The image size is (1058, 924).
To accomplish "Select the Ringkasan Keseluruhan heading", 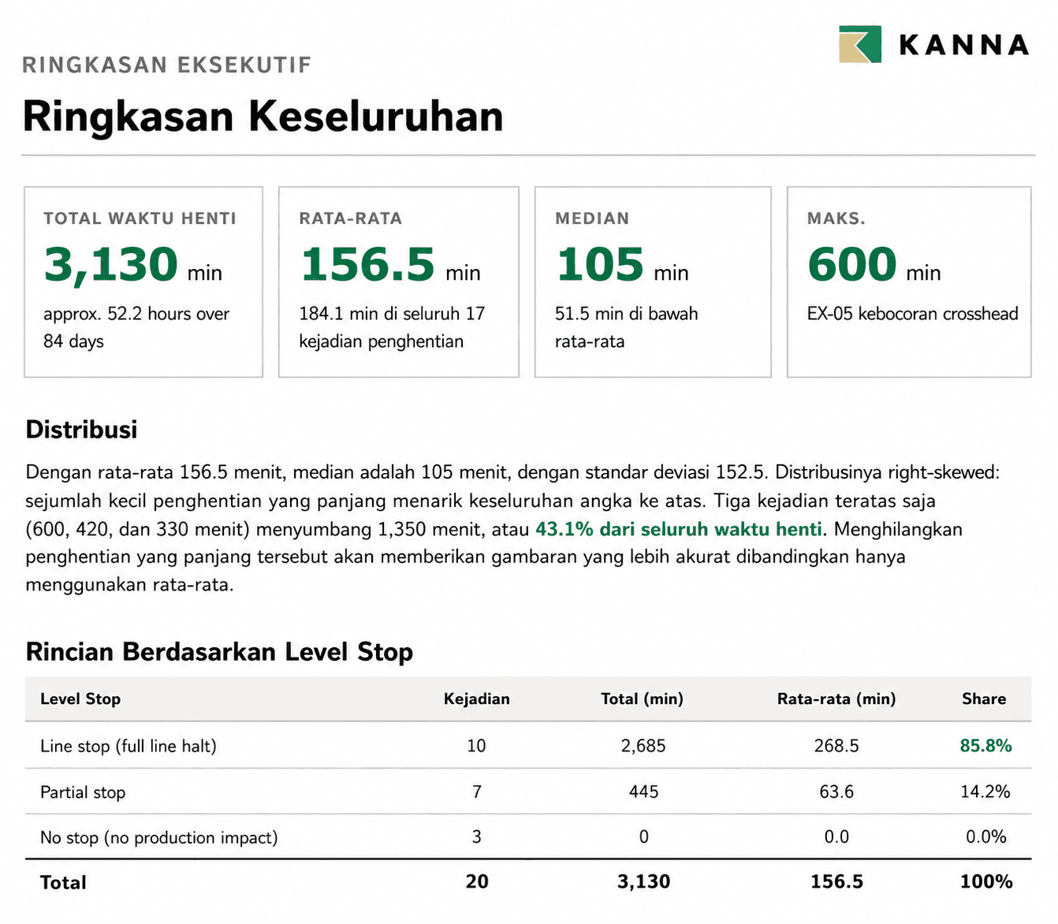I will 263,117.
